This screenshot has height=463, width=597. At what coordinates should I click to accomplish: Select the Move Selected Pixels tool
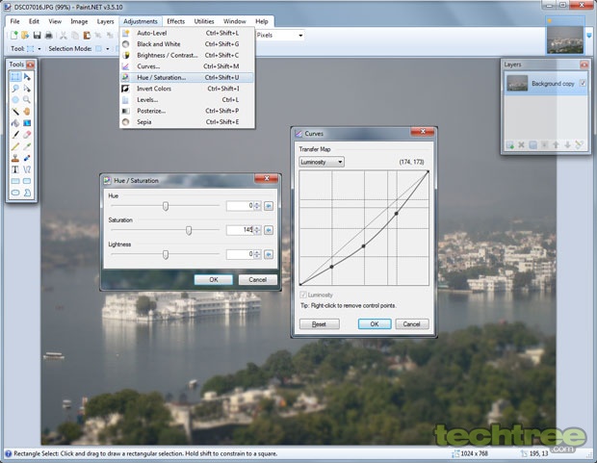click(x=27, y=77)
